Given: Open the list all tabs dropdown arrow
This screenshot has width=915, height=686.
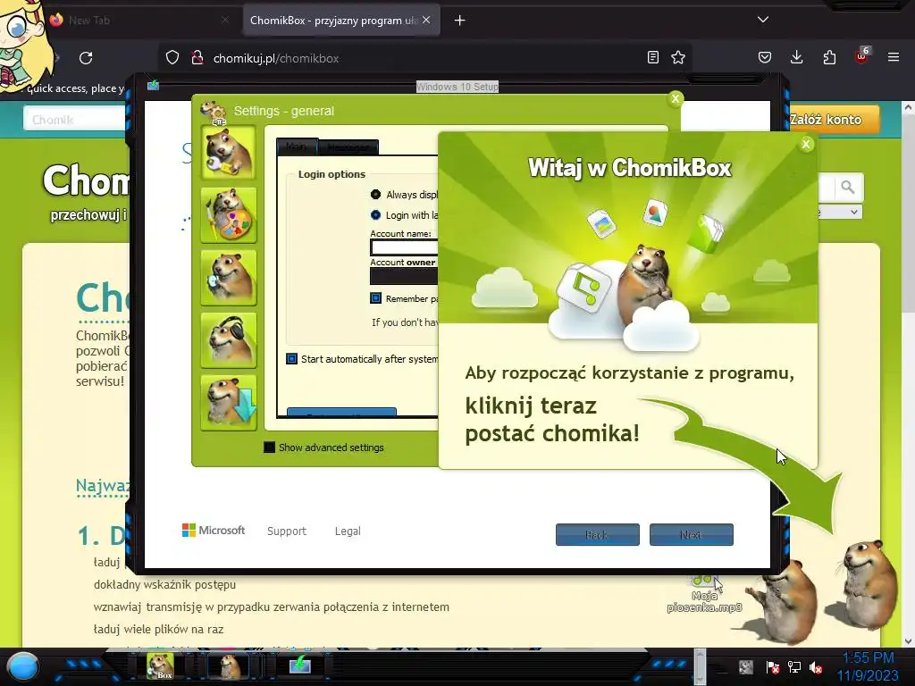Looking at the screenshot, I should coord(763,20).
